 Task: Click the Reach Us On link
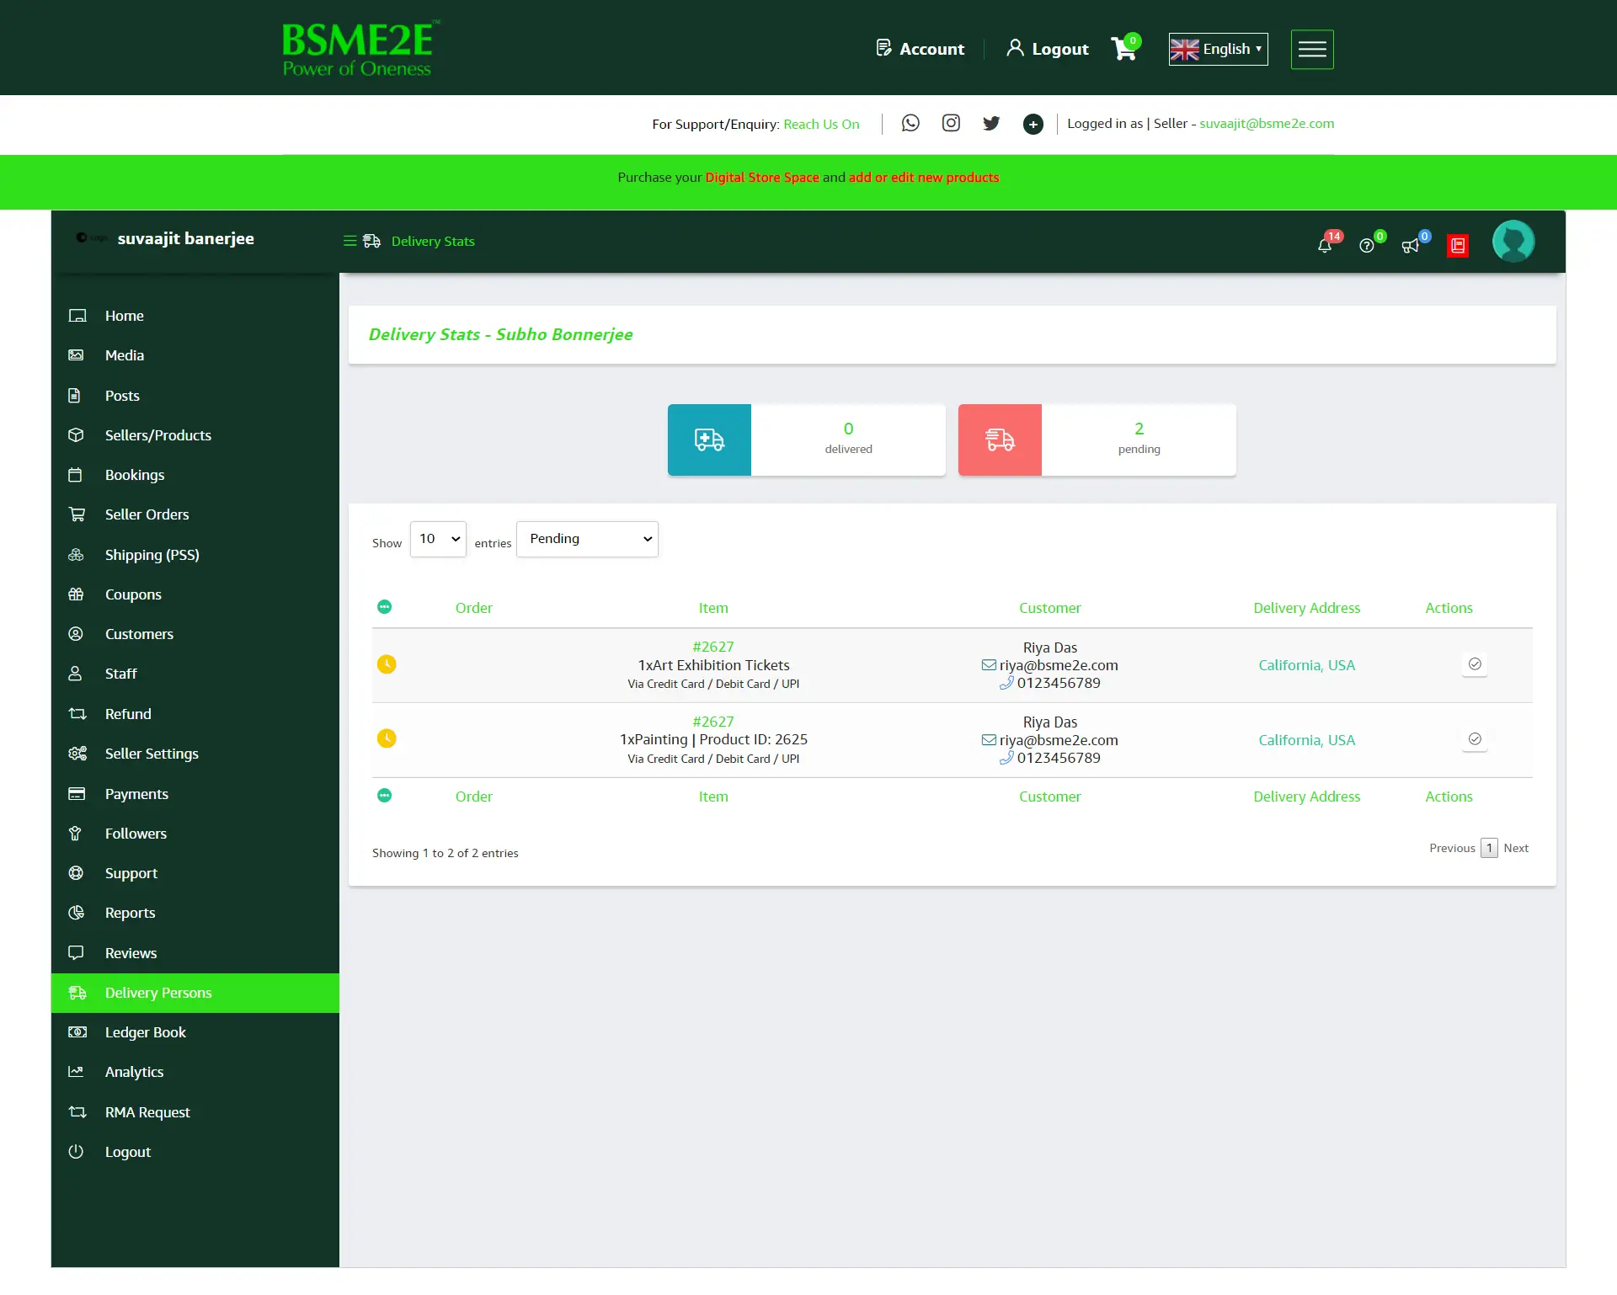(x=821, y=125)
